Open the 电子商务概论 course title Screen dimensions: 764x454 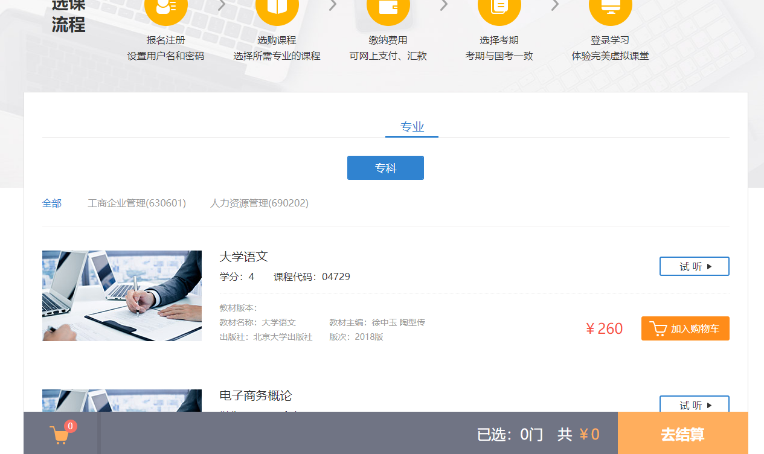click(x=255, y=395)
